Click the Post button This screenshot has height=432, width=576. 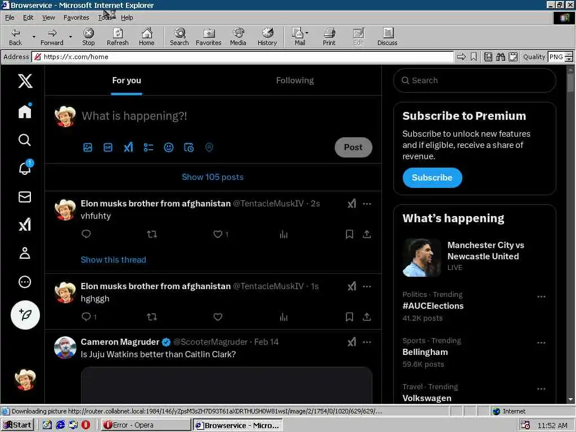pos(353,147)
